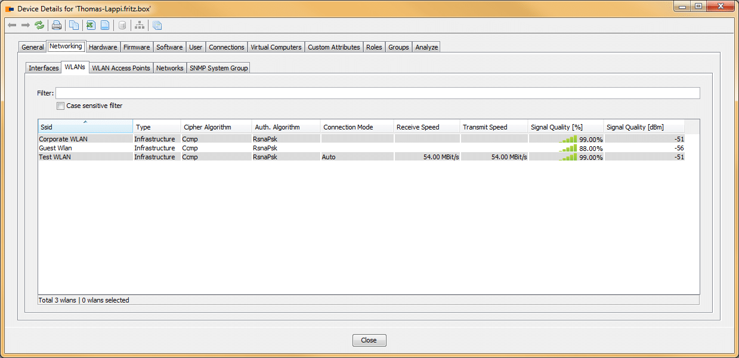
Task: Click the network hierarchy icon in toolbar
Action: coord(140,25)
